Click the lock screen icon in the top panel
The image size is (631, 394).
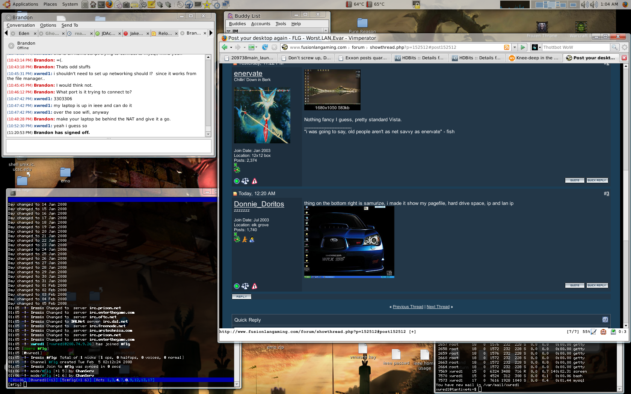(x=416, y=5)
